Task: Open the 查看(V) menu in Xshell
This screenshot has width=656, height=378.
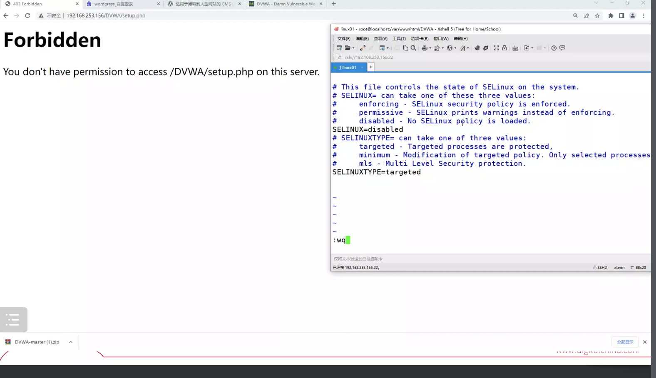Action: [x=380, y=39]
